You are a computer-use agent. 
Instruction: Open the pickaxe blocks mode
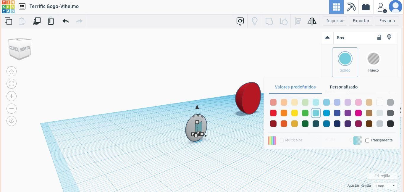click(351, 7)
